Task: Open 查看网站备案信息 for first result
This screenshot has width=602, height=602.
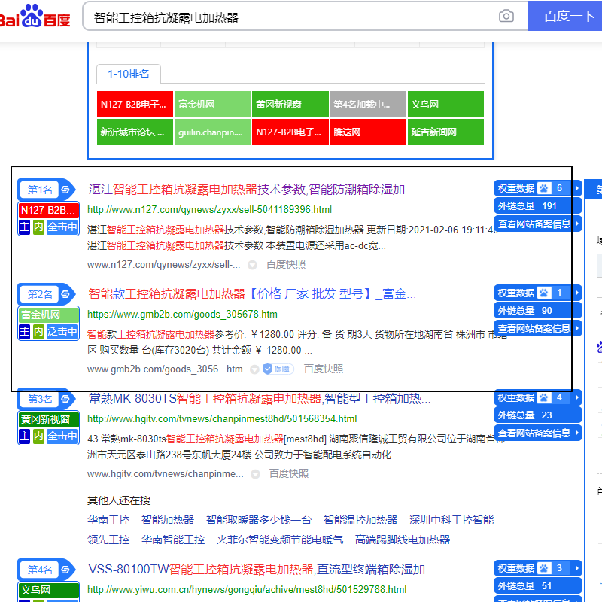Action: pyautogui.click(x=537, y=223)
